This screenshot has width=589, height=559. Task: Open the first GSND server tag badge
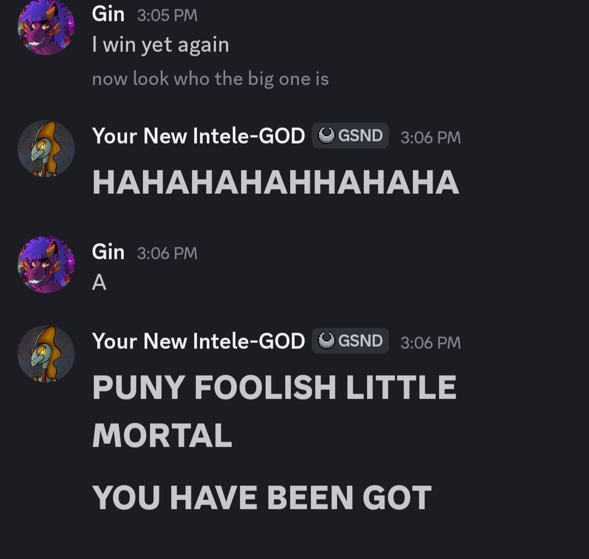(x=350, y=135)
